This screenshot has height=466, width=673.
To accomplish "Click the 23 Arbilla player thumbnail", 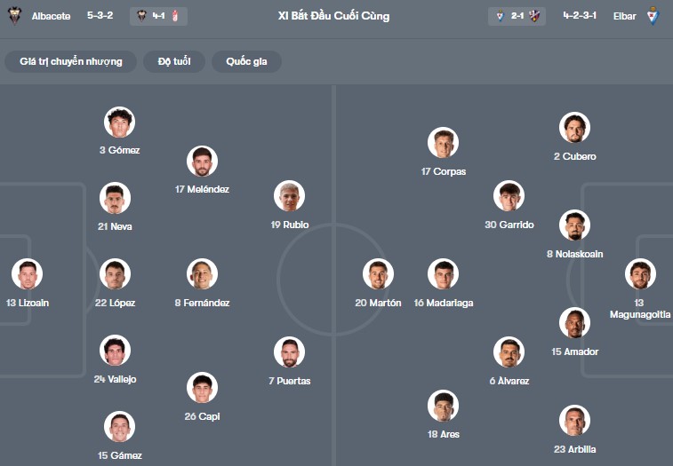I will [575, 421].
